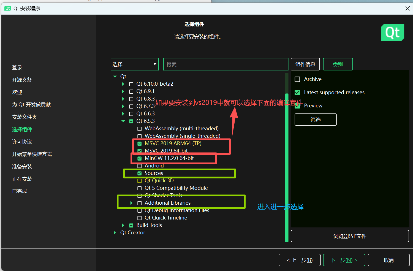
Task: Apply filters with the 筛选 button
Action: coord(316,120)
